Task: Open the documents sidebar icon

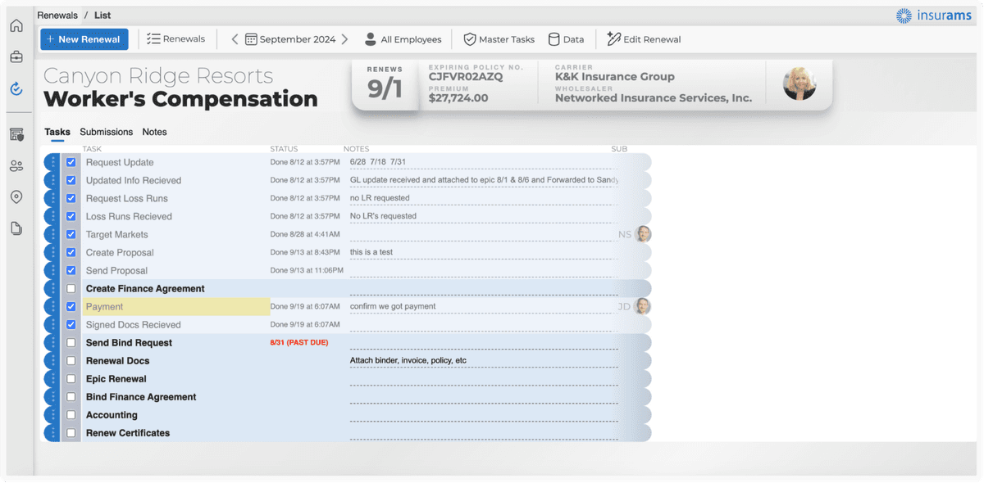Action: pyautogui.click(x=16, y=228)
